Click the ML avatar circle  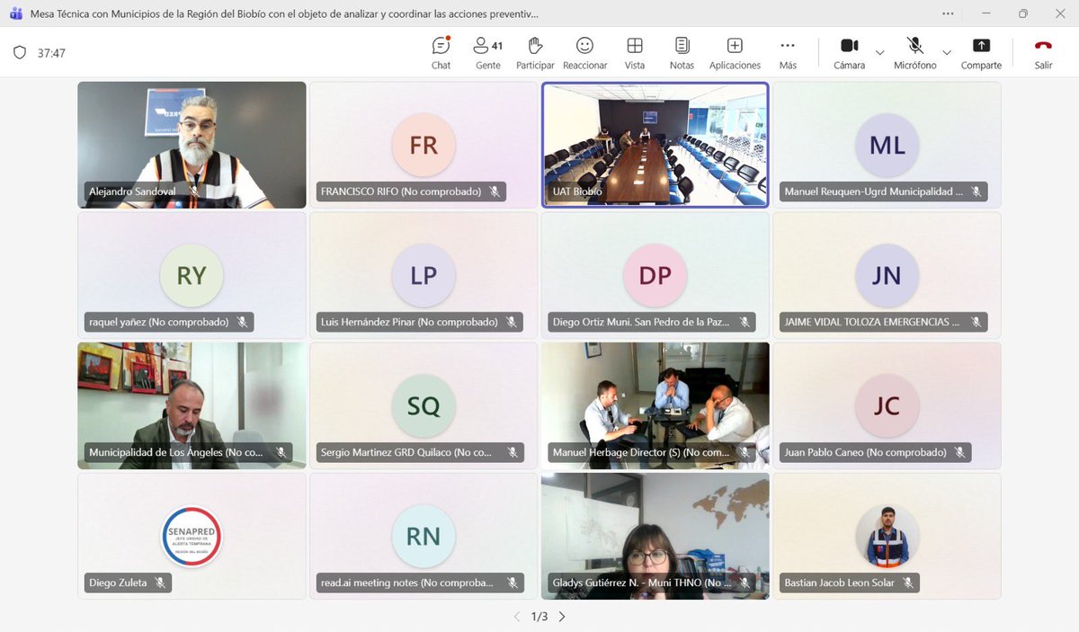tap(887, 145)
